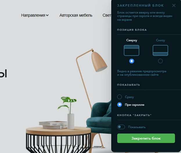The width and height of the screenshot is (181, 153).
Task: Select the Снизу radio button
Action: click(160, 61)
